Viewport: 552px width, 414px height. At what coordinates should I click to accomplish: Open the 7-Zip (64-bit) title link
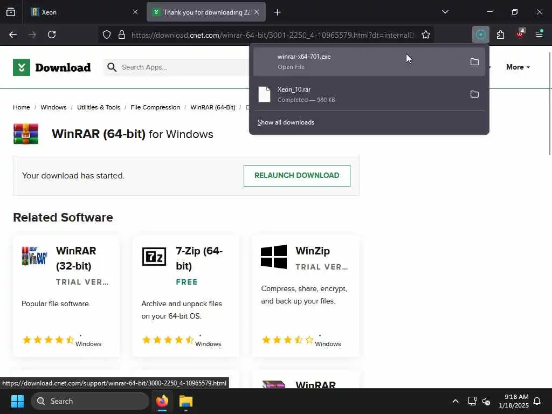tap(199, 258)
